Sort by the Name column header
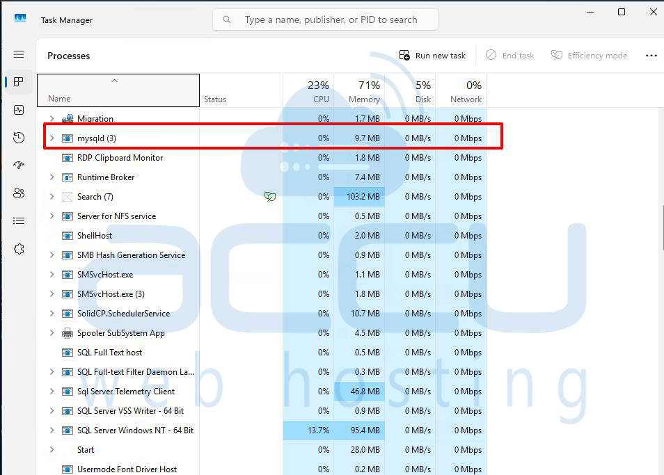 coord(118,90)
